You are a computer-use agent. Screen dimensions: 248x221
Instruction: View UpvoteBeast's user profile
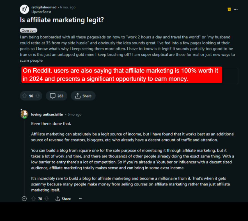pos(41,12)
